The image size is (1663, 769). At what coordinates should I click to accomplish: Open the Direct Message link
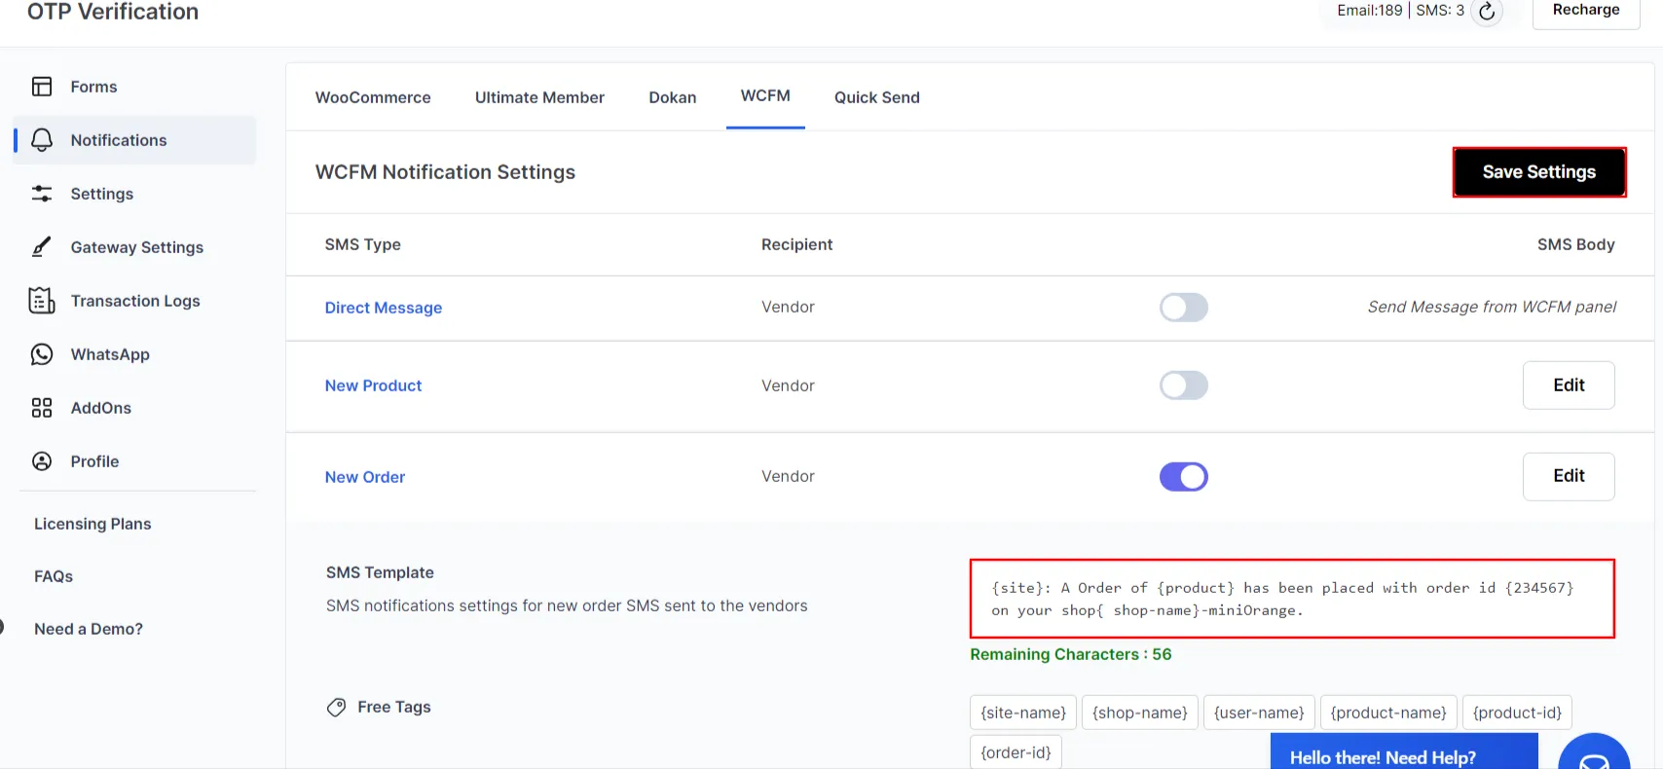click(384, 308)
